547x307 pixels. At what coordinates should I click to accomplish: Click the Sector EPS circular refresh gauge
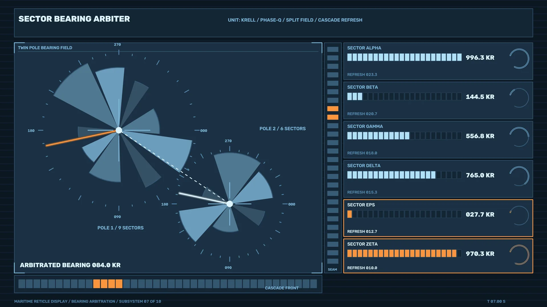pyautogui.click(x=519, y=216)
